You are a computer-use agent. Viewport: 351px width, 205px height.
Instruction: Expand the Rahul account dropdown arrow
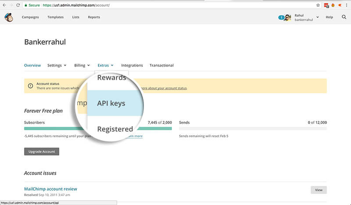pyautogui.click(x=317, y=17)
